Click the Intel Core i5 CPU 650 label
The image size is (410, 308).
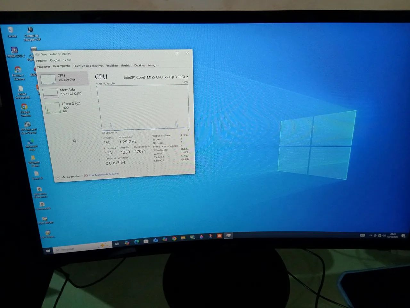(x=156, y=77)
